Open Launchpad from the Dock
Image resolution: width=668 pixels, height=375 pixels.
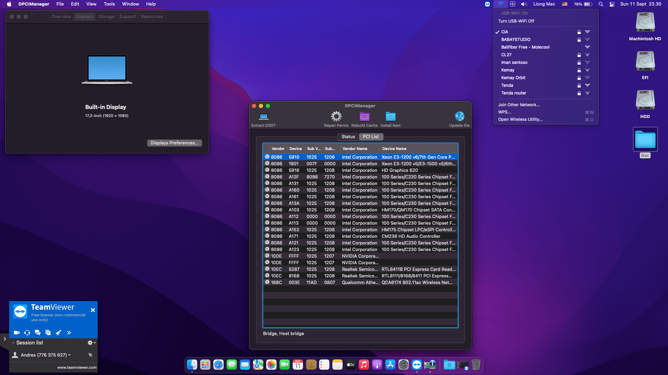pyautogui.click(x=205, y=365)
